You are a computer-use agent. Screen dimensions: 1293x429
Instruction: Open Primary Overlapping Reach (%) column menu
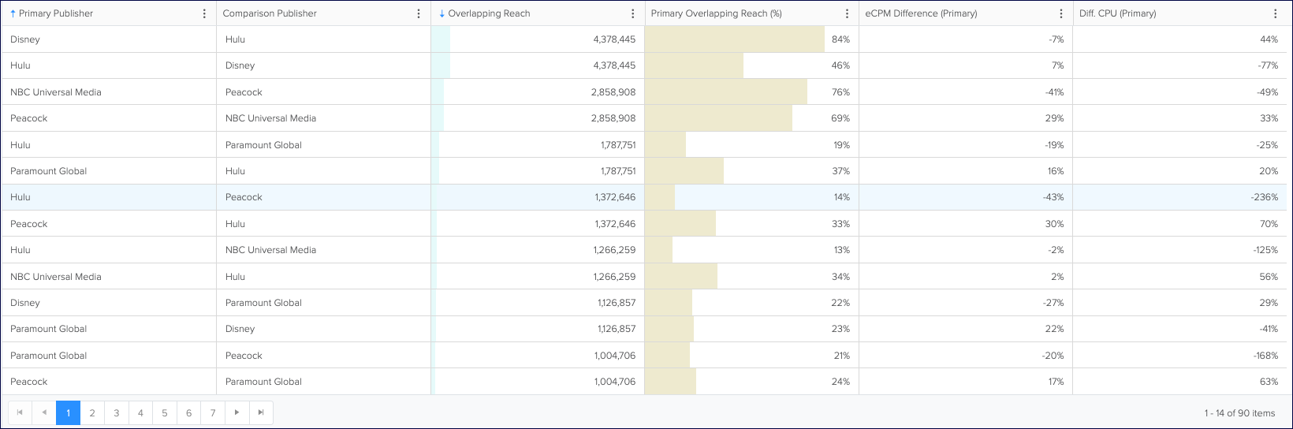pos(848,13)
